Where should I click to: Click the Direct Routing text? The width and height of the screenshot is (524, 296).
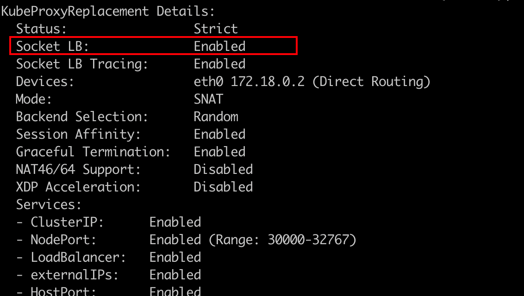pos(371,81)
